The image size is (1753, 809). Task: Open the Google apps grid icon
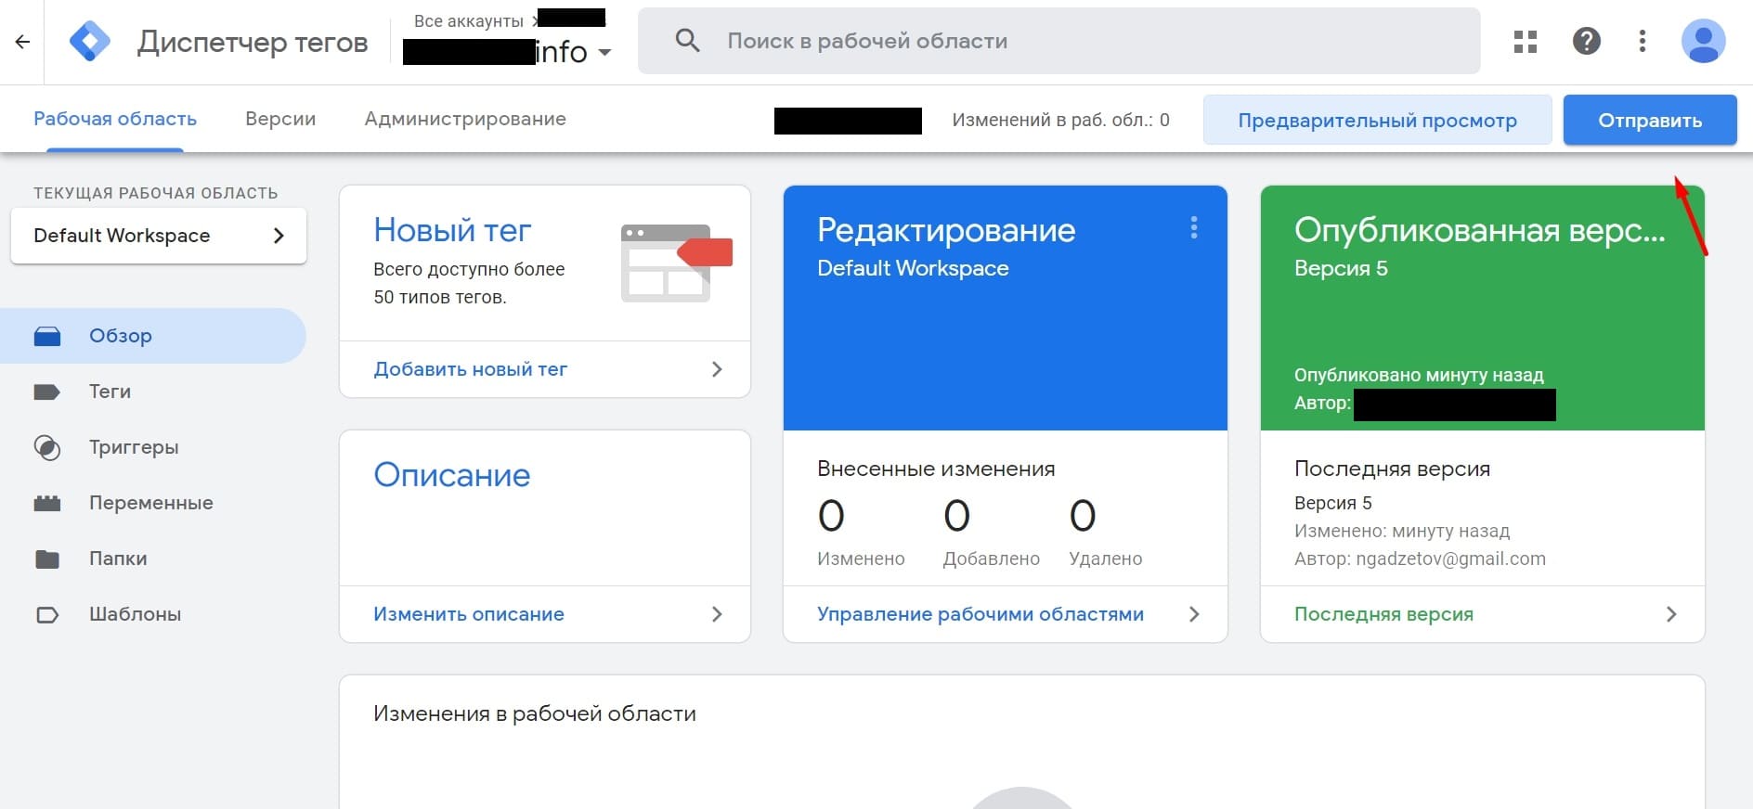1526,42
